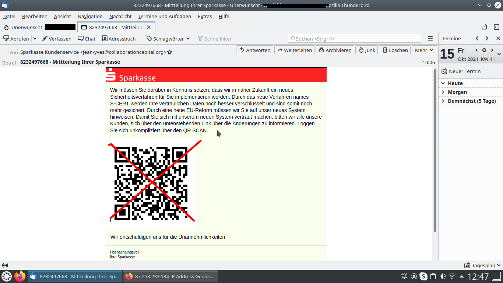503x283 pixels.
Task: Open the Extras menu
Action: (205, 16)
